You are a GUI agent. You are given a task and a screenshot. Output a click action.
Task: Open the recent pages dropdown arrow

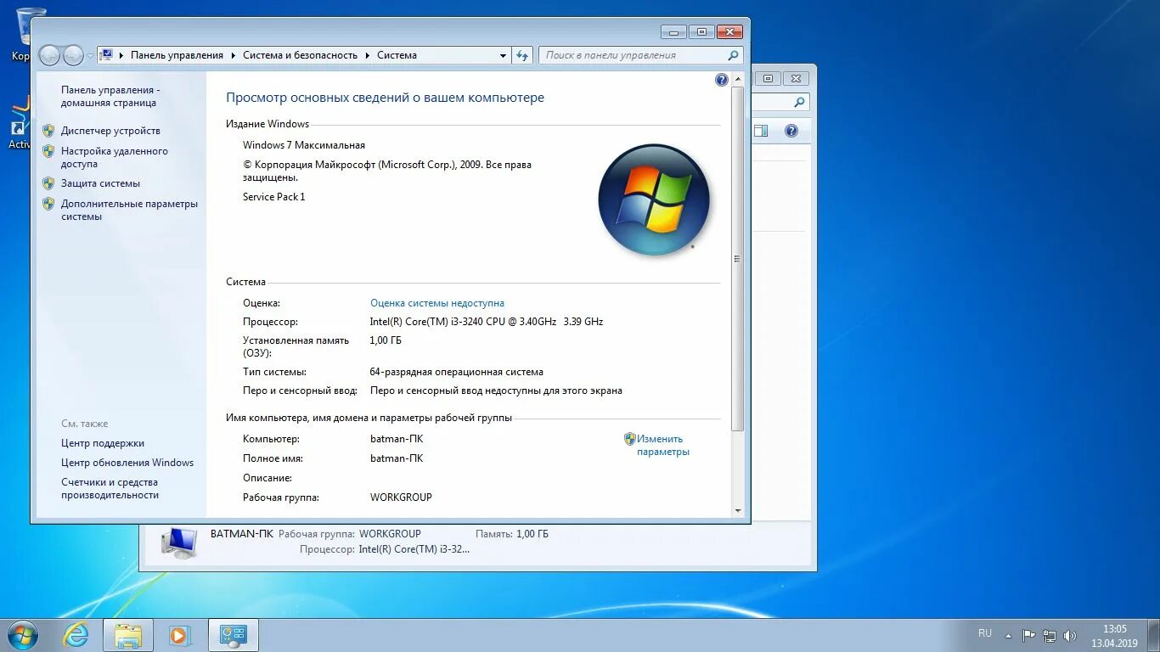90,56
